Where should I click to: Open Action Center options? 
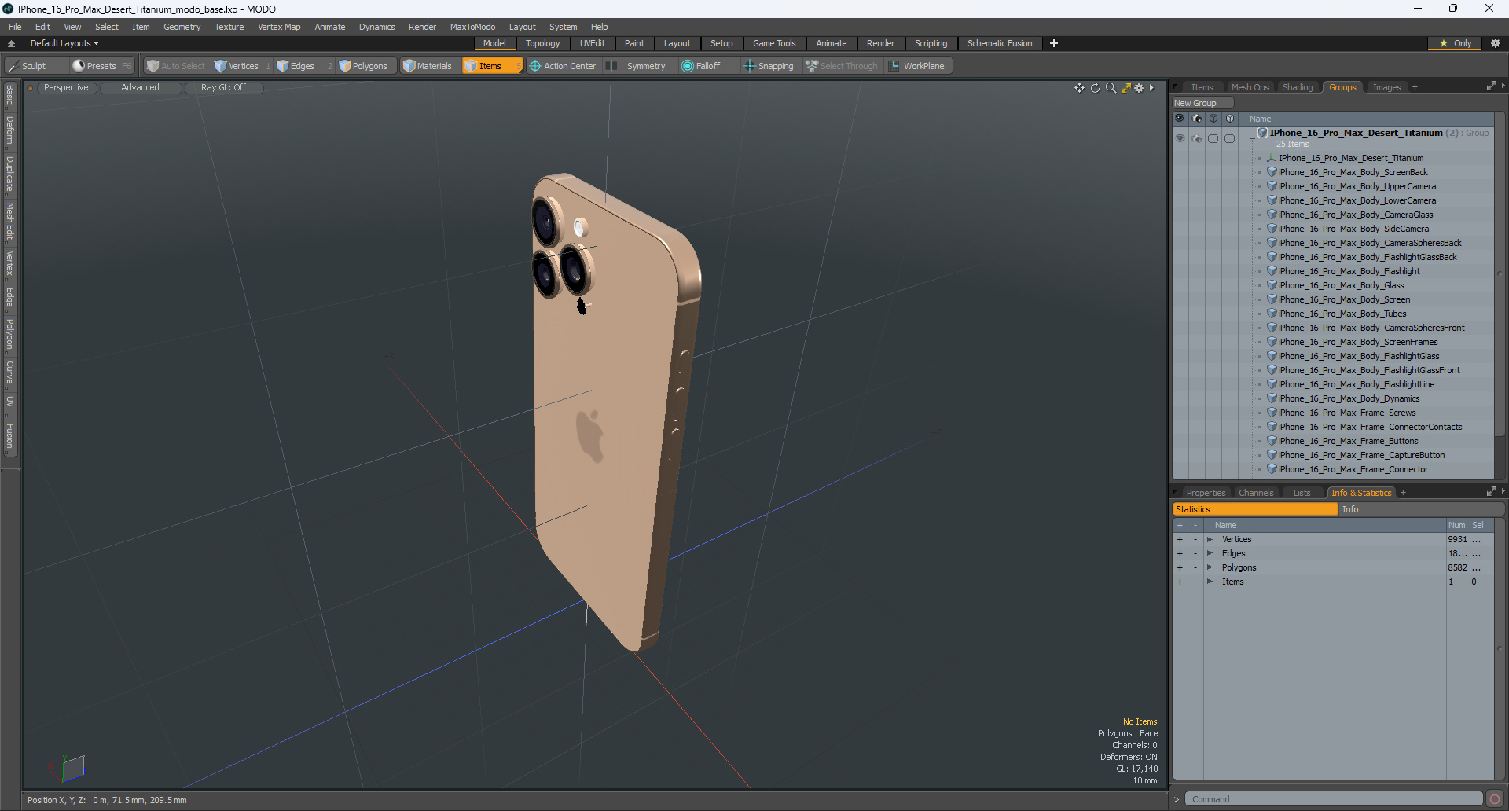pos(563,66)
